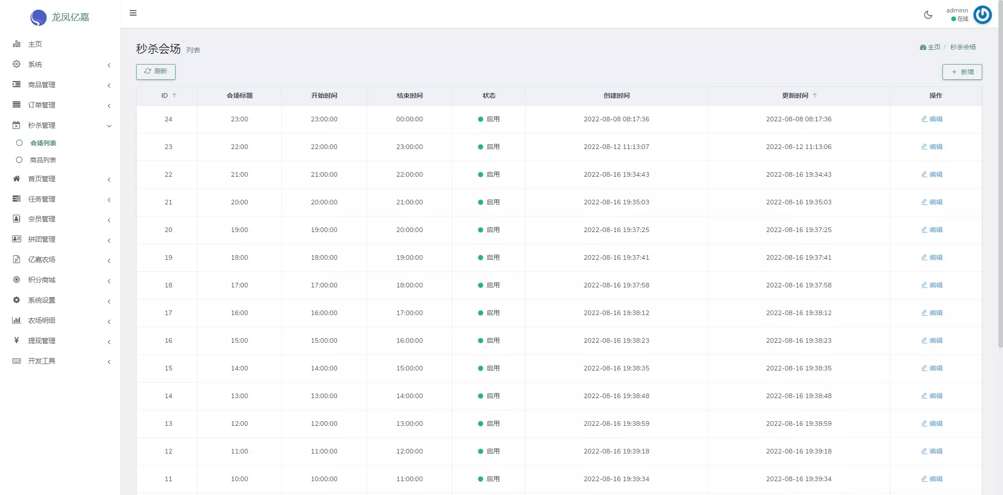Image resolution: width=1003 pixels, height=495 pixels.
Task: Toggle the sidebar hamburger menu icon
Action: tap(133, 13)
